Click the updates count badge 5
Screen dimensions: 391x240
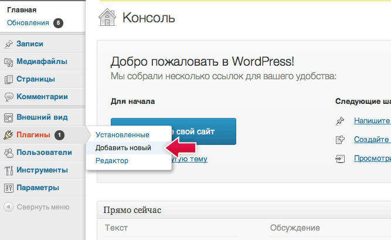pos(59,23)
